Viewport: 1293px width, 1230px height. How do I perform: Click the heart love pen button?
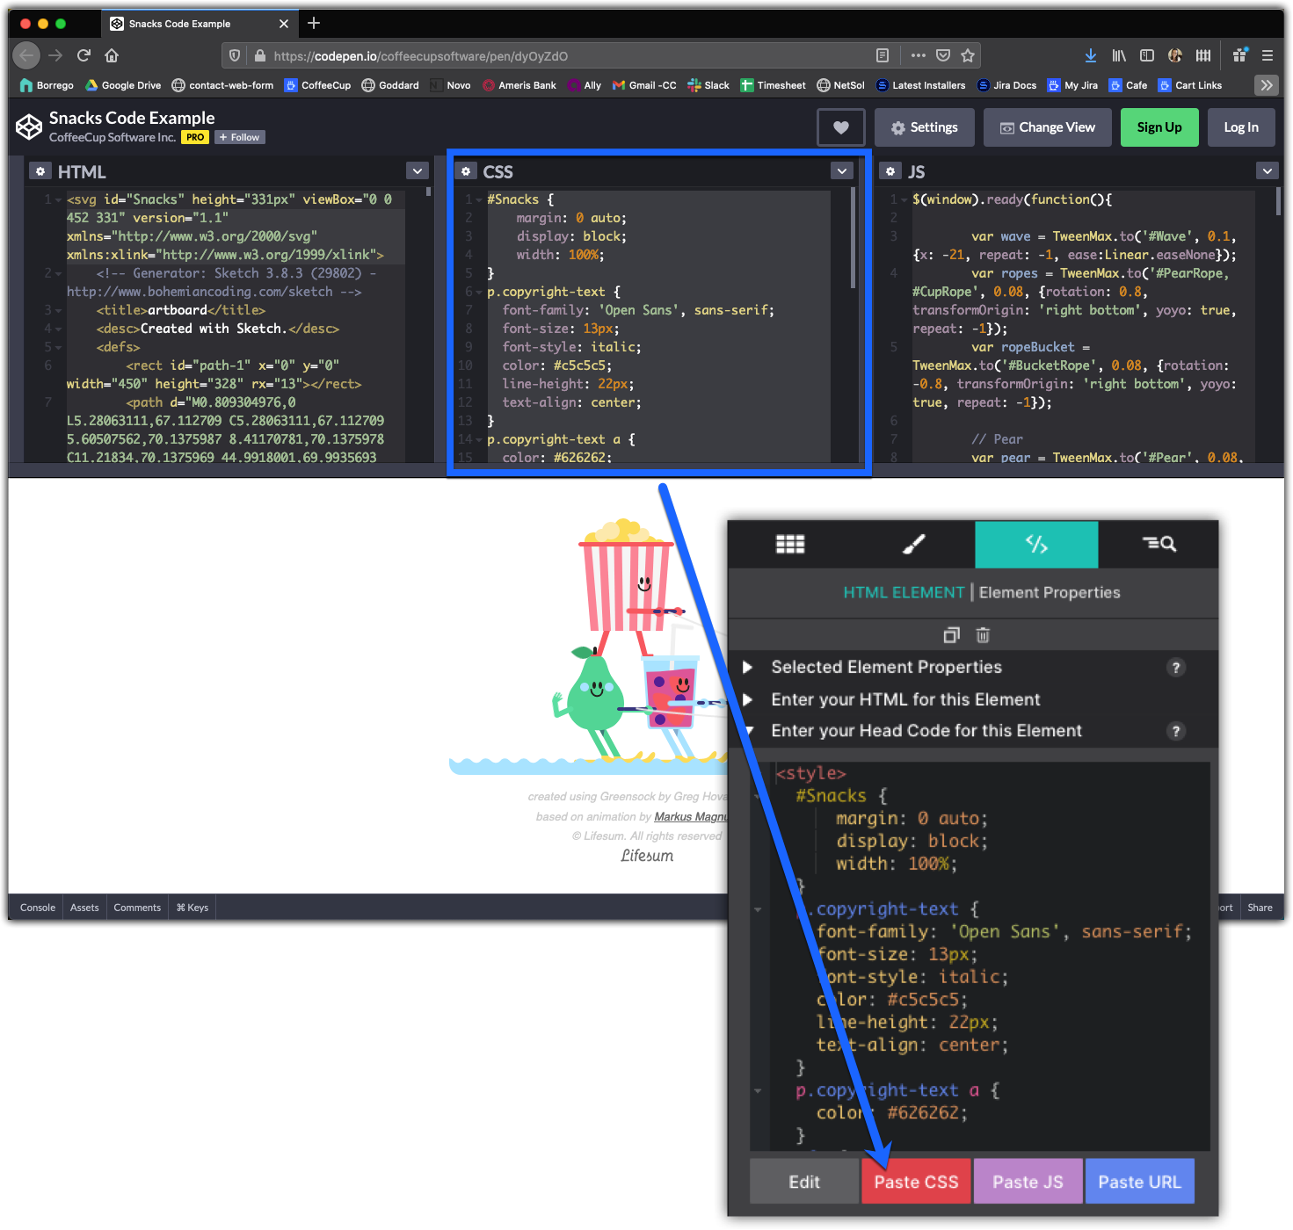coord(841,127)
